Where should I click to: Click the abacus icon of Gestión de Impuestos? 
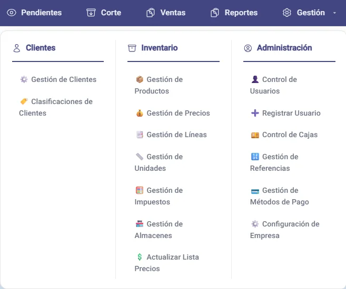point(140,190)
